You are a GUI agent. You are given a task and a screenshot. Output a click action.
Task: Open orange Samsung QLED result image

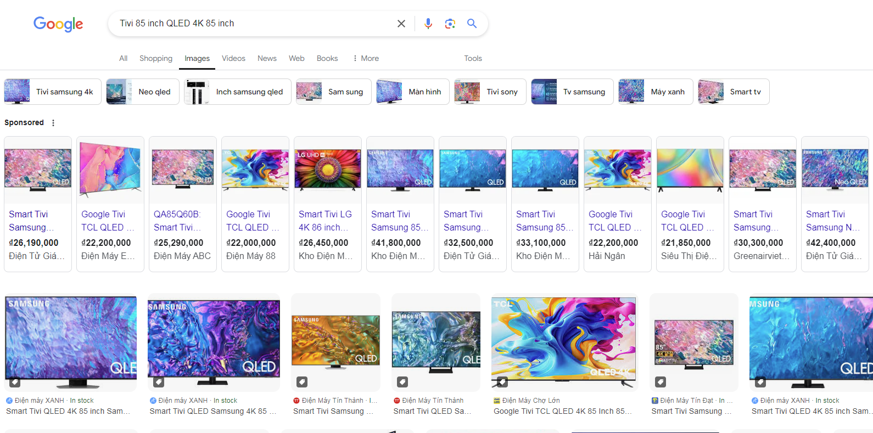335,342
